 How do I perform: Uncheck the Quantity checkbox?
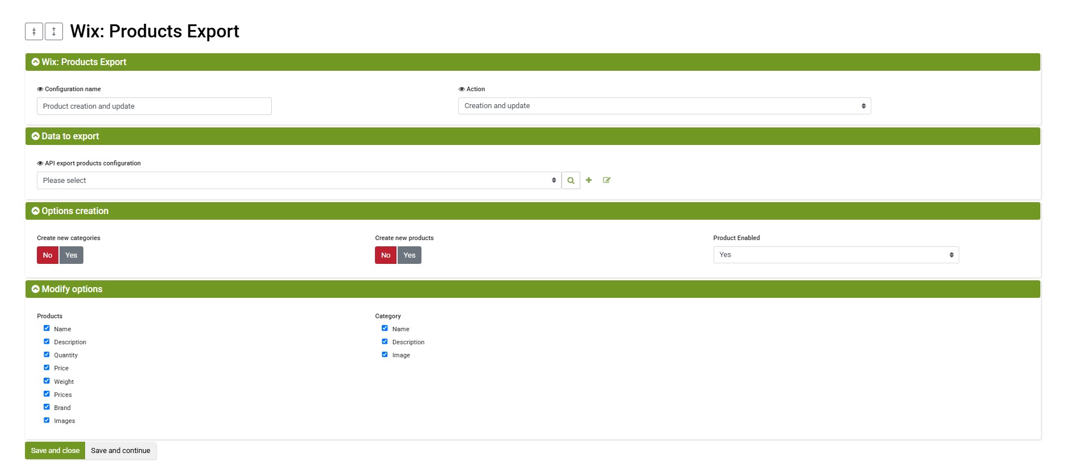coord(47,354)
